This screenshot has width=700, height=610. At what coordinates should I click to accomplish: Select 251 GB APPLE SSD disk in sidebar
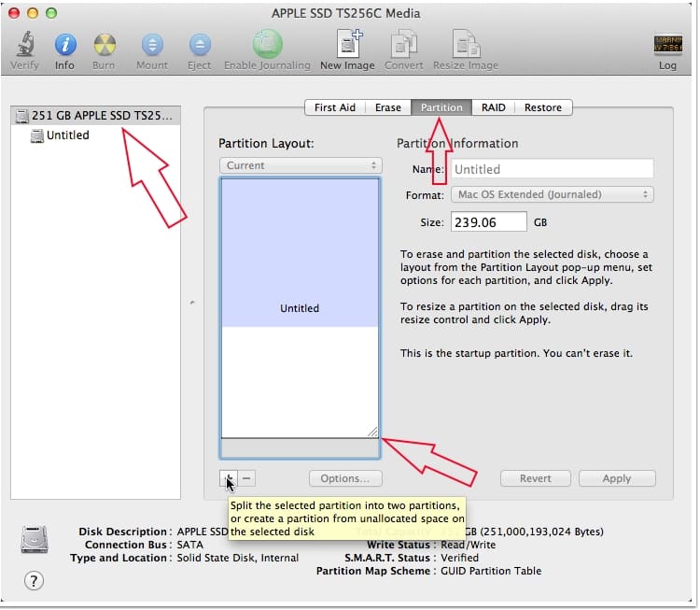tap(95, 115)
